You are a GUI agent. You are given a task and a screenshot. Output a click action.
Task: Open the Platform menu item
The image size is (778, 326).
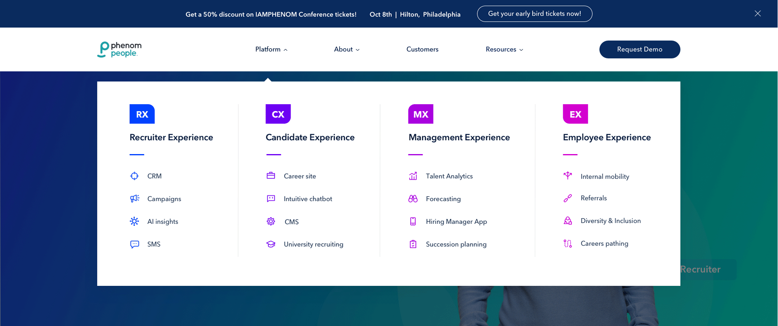(x=268, y=49)
